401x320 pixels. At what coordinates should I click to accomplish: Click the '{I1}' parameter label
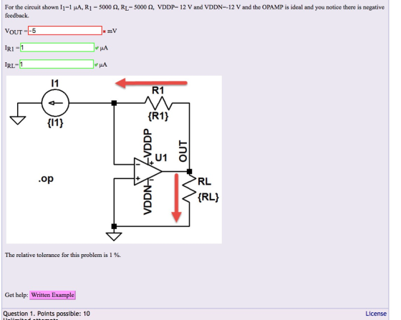[55, 123]
